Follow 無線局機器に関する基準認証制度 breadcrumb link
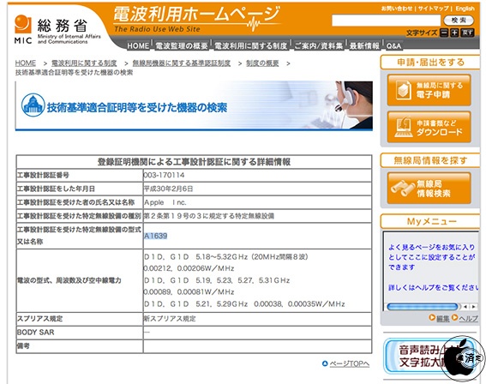 point(182,63)
